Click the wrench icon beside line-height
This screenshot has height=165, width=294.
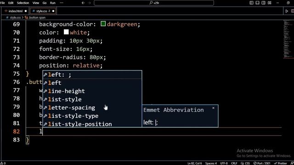click(x=45, y=91)
